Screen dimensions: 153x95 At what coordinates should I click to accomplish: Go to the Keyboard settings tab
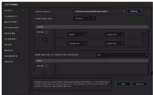(x=11, y=28)
